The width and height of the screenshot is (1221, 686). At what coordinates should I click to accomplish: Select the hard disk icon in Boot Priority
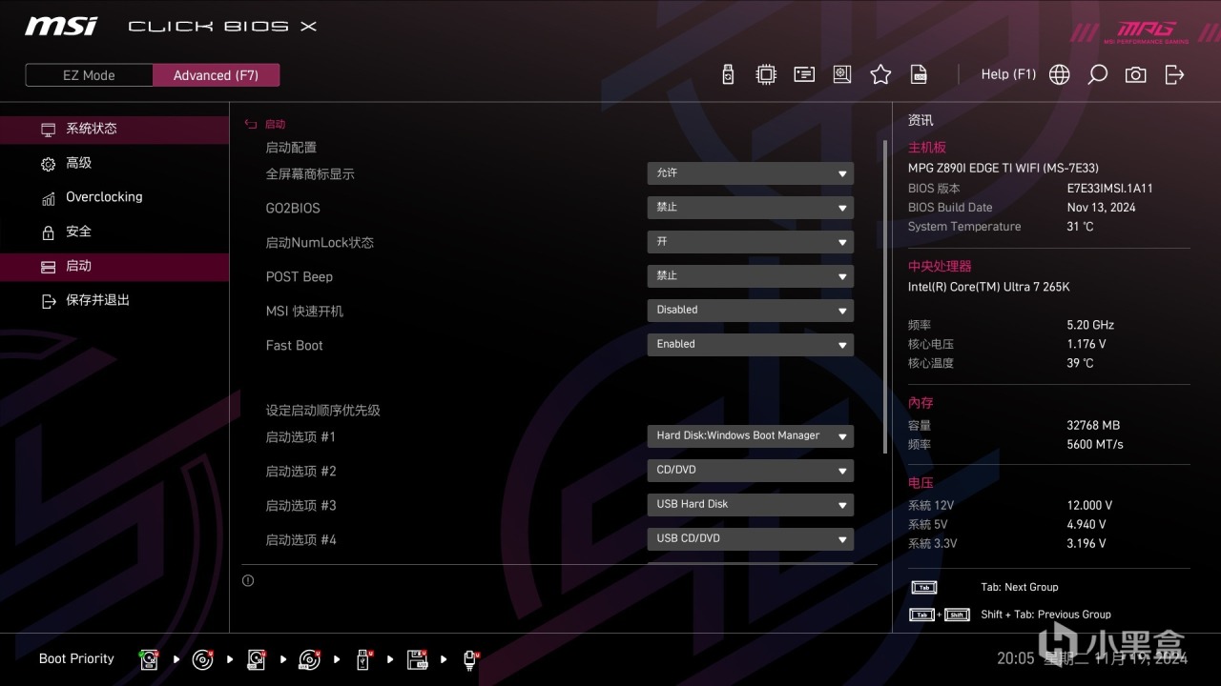[149, 659]
